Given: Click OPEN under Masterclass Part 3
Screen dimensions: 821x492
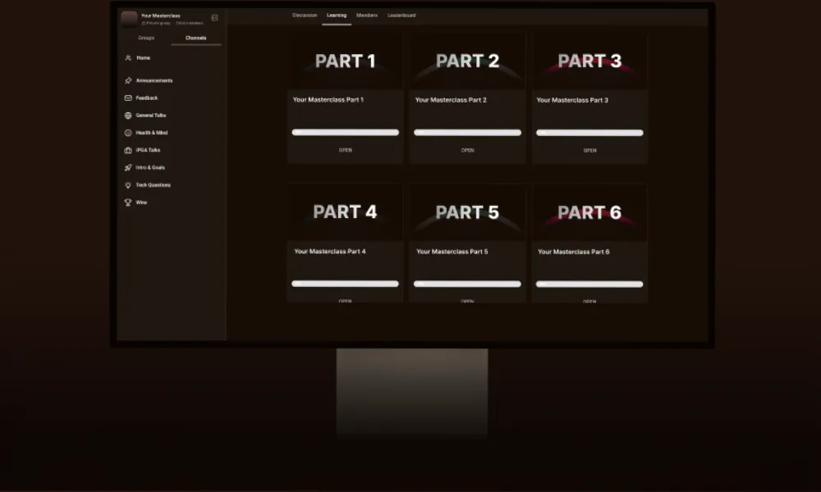Looking at the screenshot, I should pos(590,151).
